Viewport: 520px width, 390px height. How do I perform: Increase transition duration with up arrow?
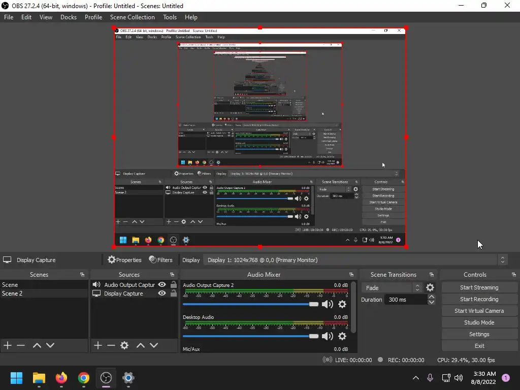click(432, 297)
